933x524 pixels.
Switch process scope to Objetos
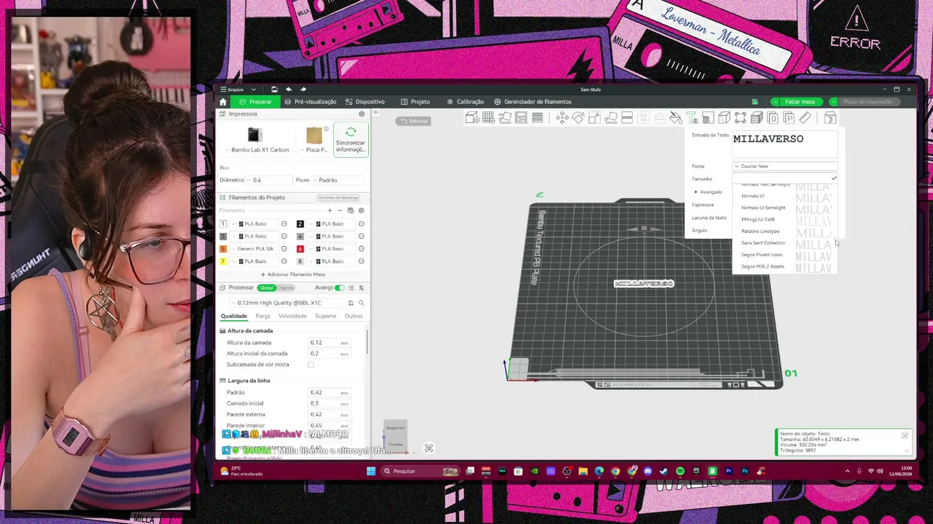(285, 288)
